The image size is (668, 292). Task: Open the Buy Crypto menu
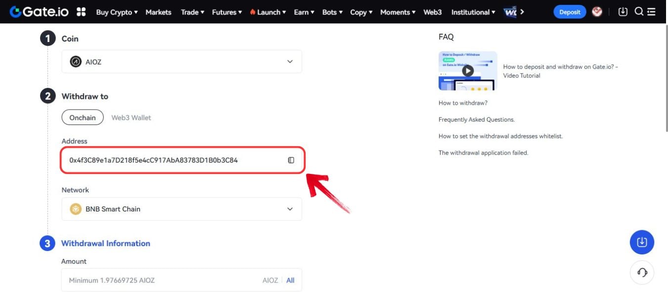tap(117, 12)
